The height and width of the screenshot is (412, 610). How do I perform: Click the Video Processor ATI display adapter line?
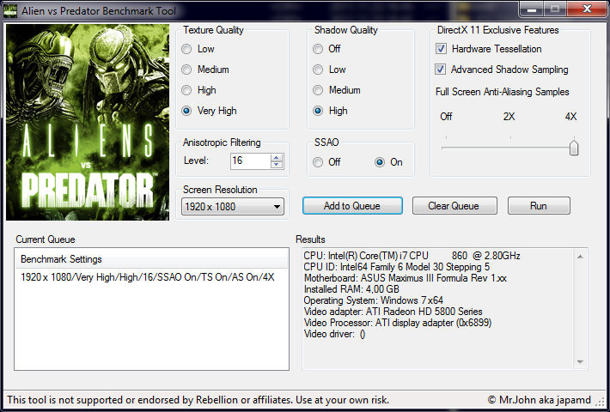click(x=398, y=323)
